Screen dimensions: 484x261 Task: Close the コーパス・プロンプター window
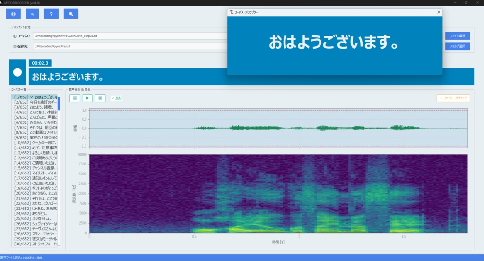pos(439,12)
